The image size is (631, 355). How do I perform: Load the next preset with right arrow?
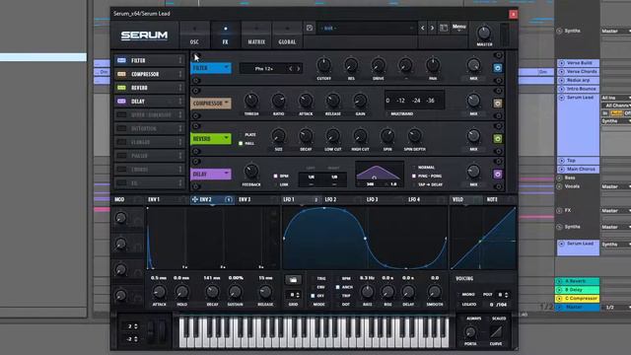pos(432,28)
